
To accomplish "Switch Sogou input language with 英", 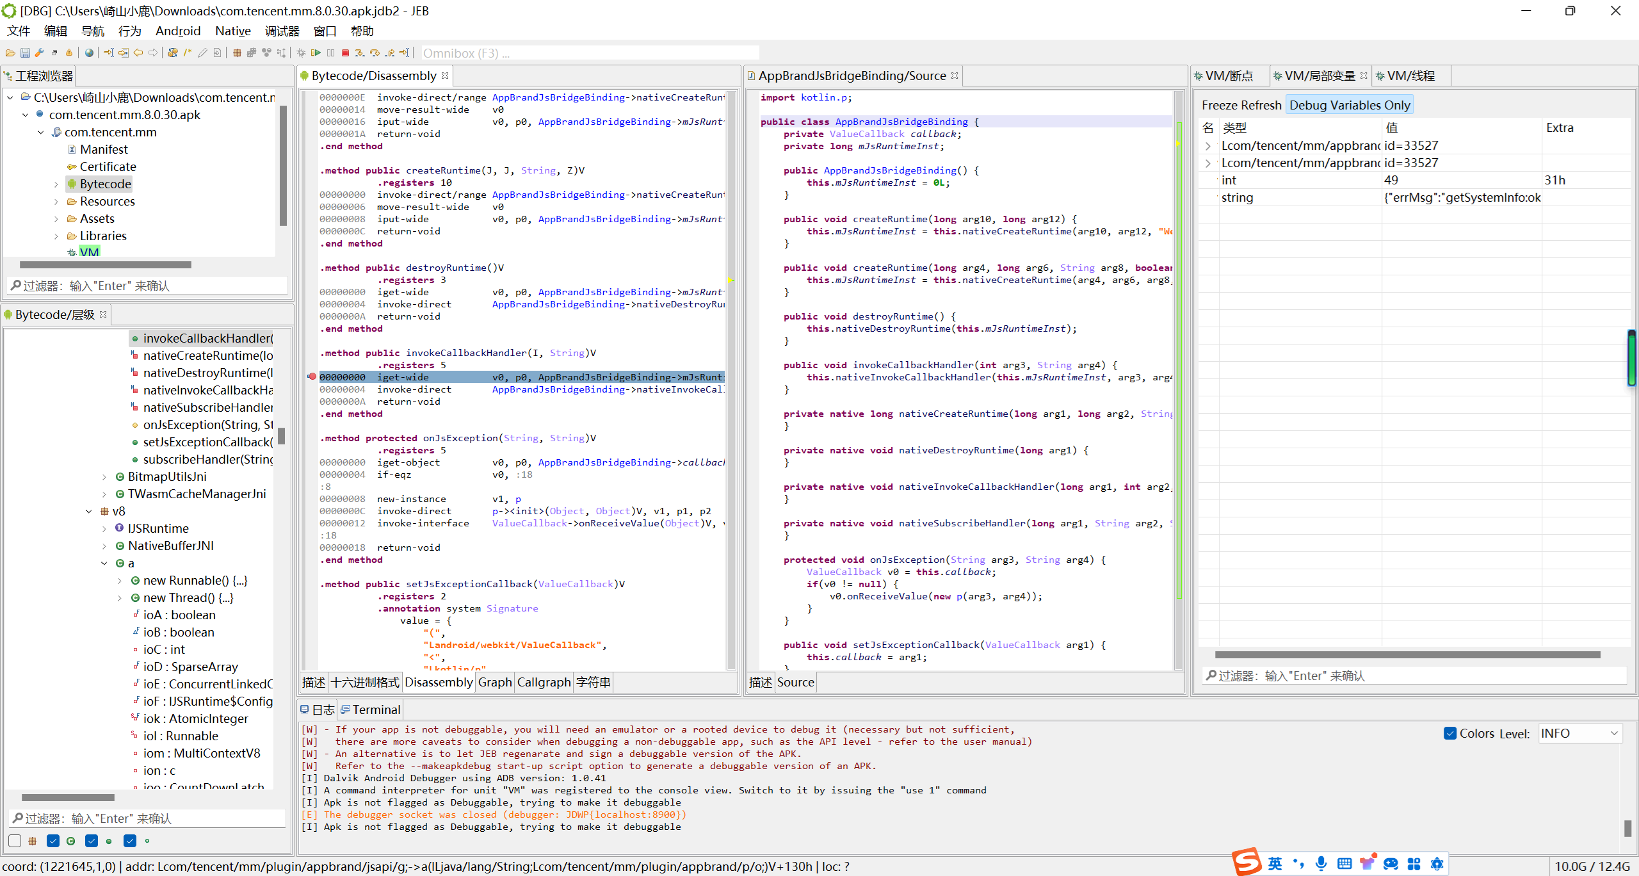I will pyautogui.click(x=1275, y=864).
